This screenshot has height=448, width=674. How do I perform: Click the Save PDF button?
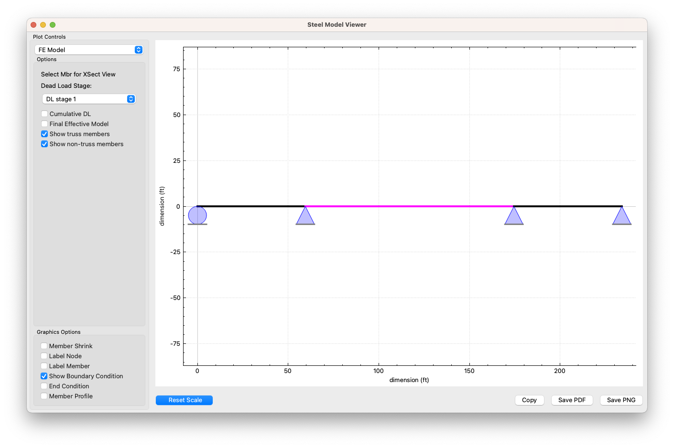tap(572, 400)
